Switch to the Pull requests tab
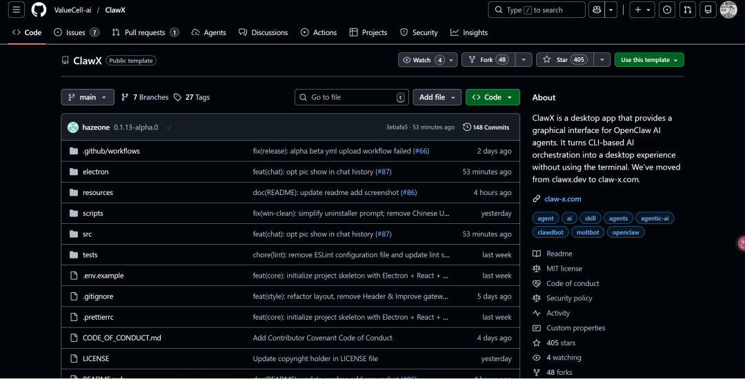This screenshot has height=379, width=745. point(145,32)
